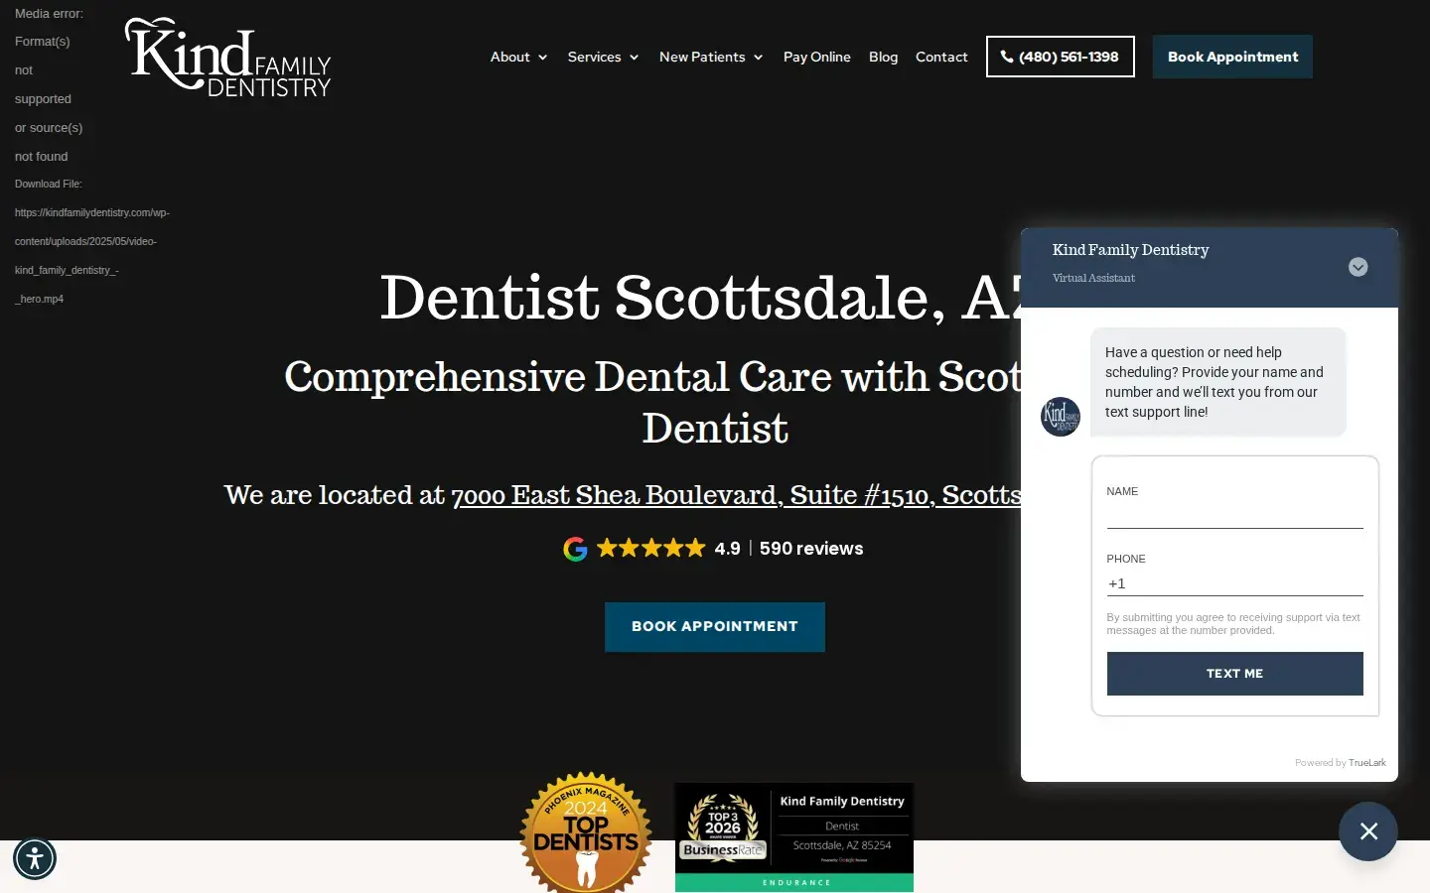Click the 590 reviews link
1430x893 pixels.
811,549
